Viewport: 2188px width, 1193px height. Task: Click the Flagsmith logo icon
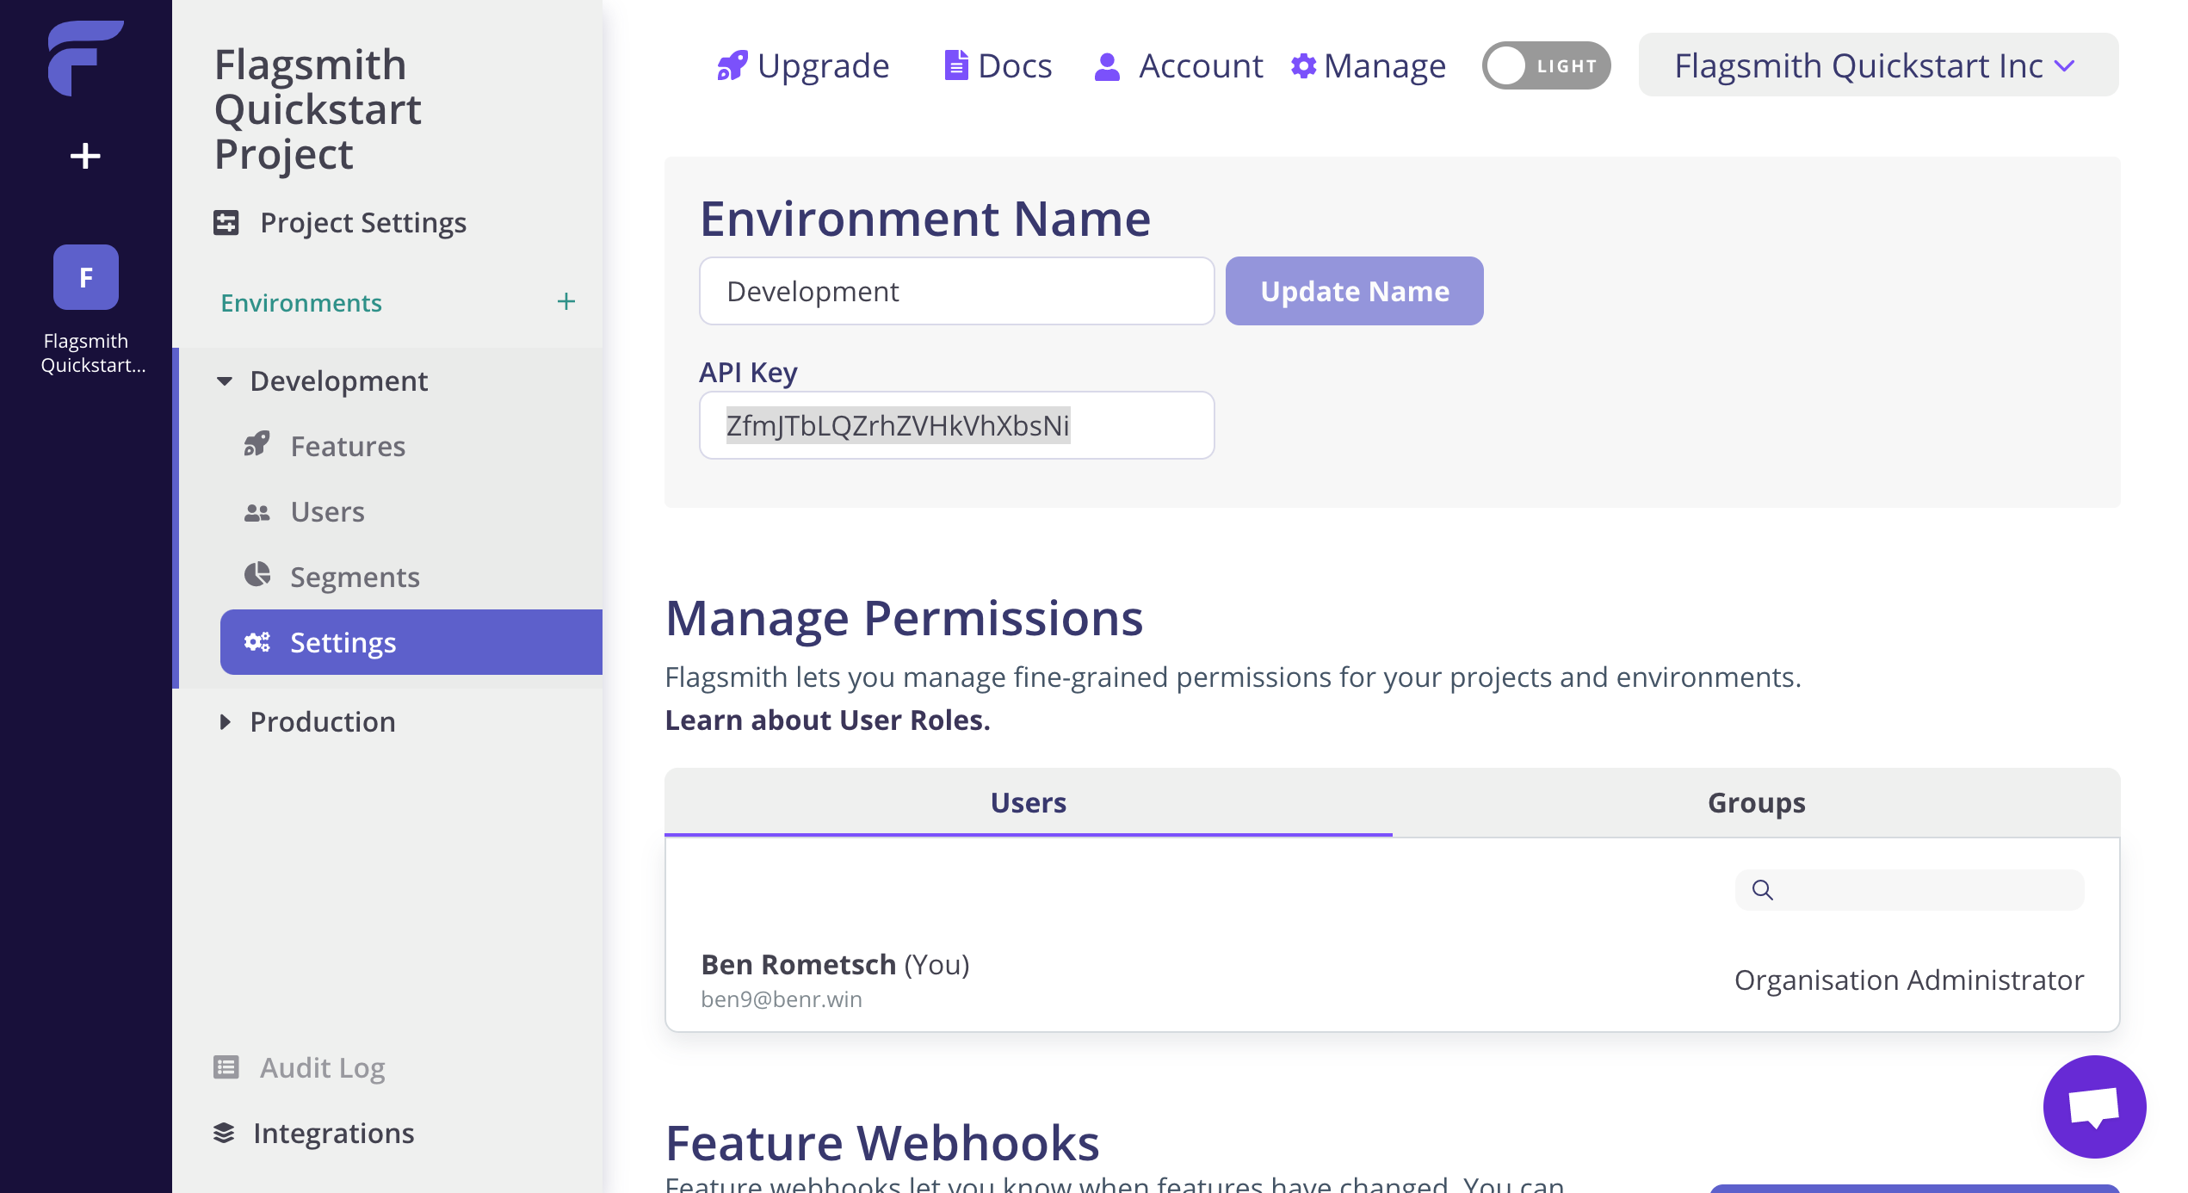[x=85, y=58]
